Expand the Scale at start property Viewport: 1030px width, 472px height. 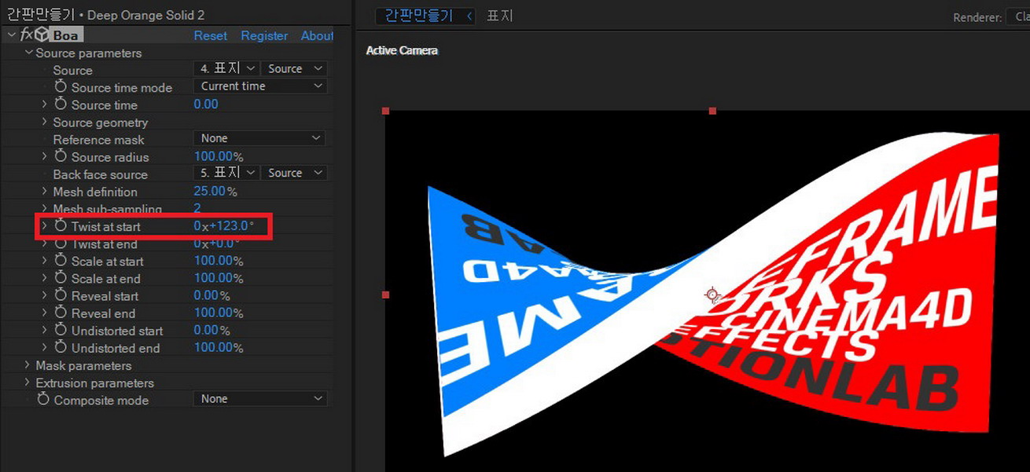point(45,261)
